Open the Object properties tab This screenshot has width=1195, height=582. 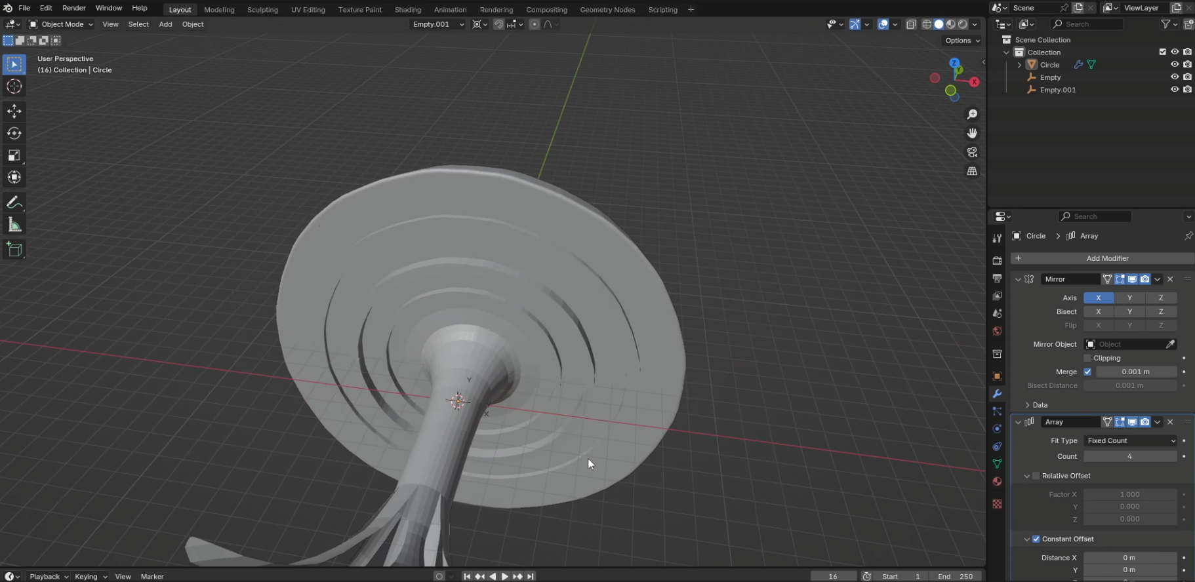point(997,376)
